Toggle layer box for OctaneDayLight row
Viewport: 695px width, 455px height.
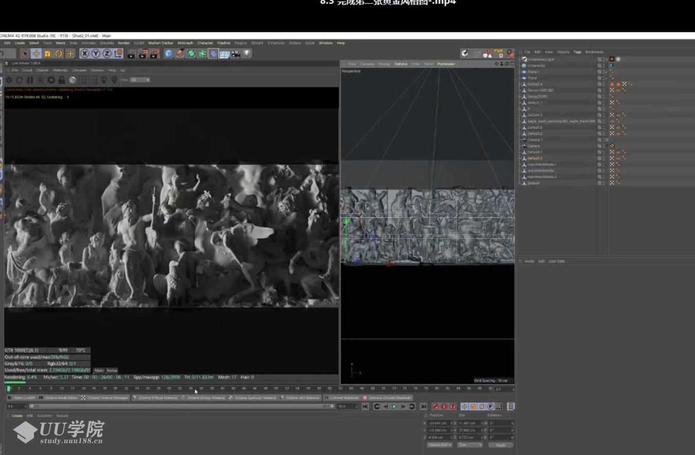599,59
